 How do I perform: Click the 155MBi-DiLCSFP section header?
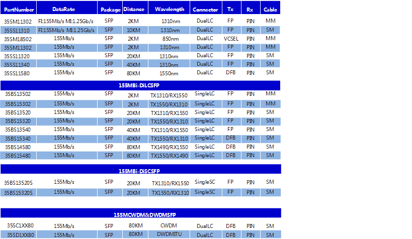point(140,85)
